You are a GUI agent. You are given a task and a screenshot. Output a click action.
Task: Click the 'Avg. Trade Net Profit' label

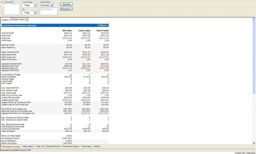tap(10, 88)
